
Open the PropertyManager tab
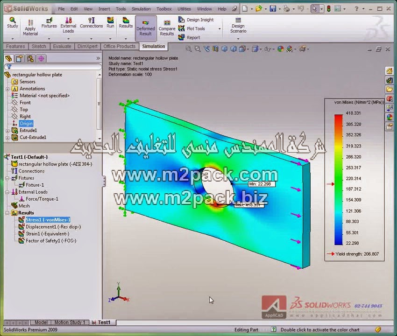tap(20, 59)
